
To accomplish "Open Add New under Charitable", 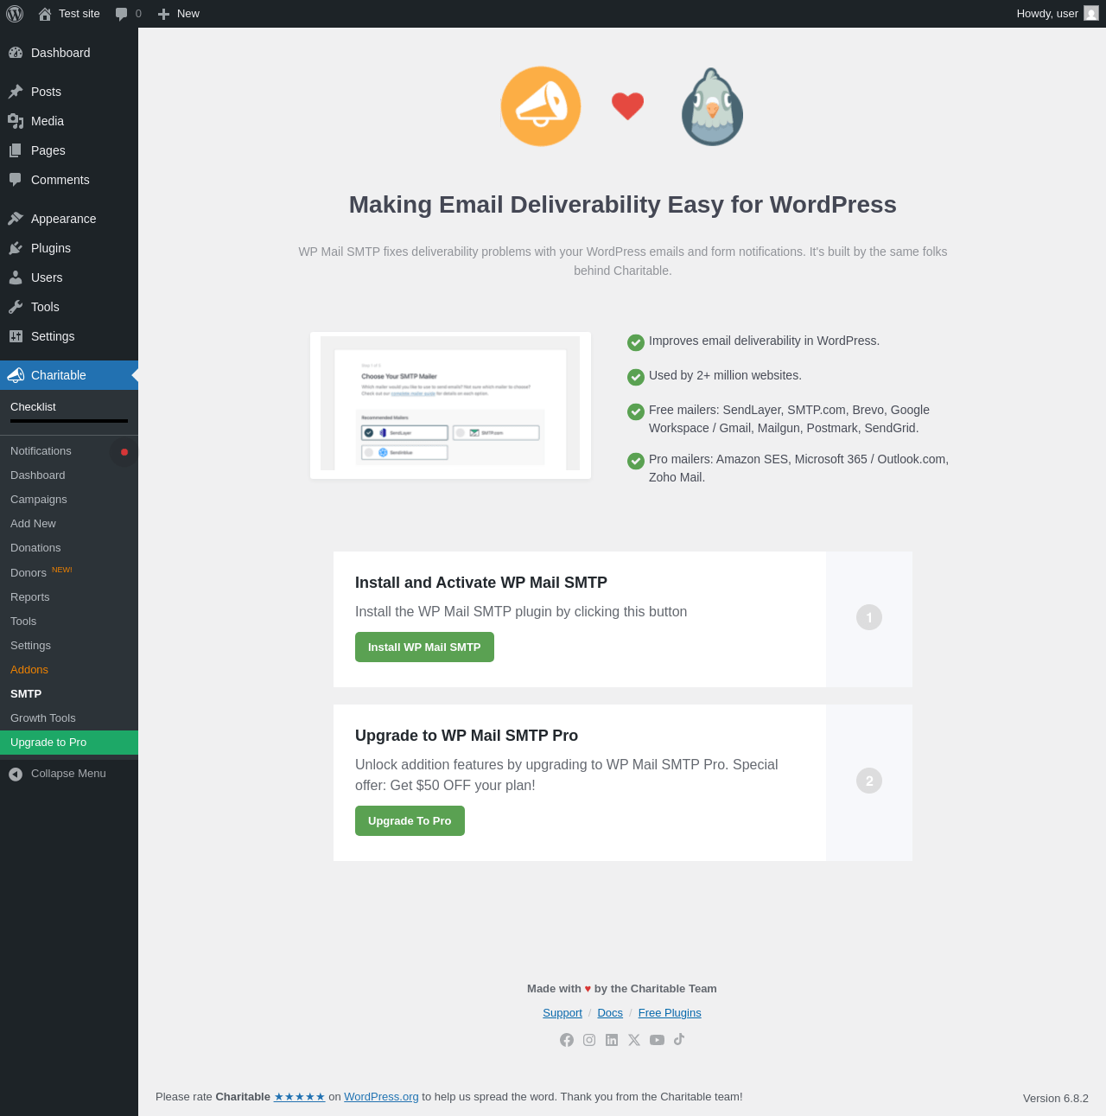I will coord(33,524).
